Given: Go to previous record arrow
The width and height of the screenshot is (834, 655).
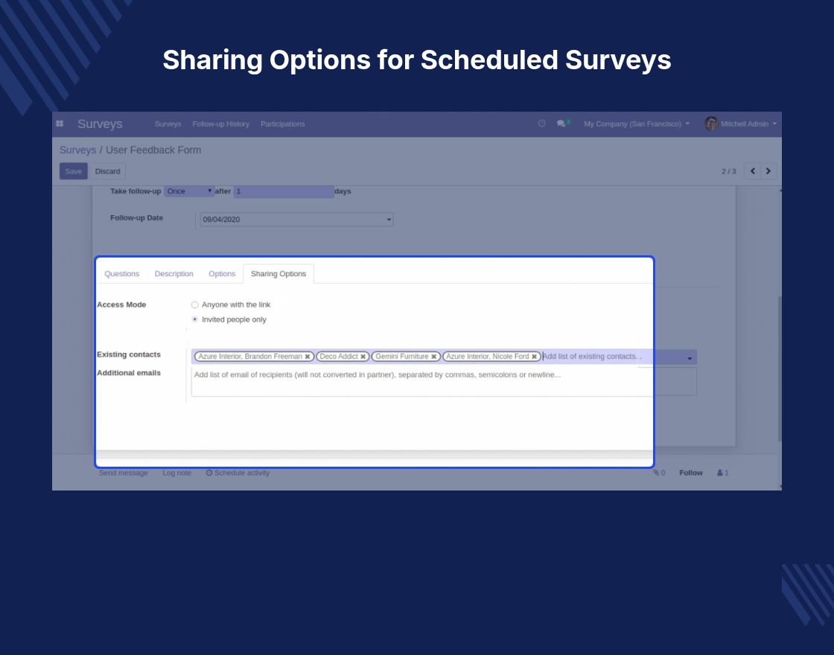Looking at the screenshot, I should (x=752, y=171).
